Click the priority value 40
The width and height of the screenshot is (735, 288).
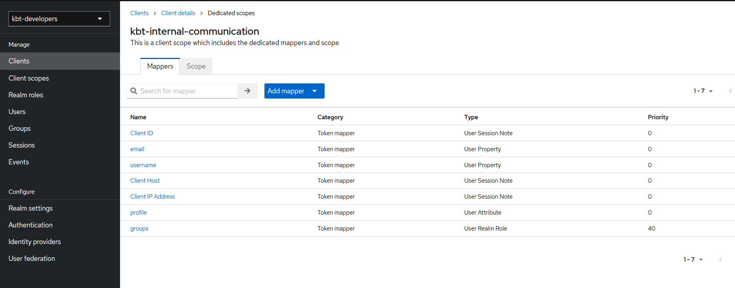(x=652, y=229)
